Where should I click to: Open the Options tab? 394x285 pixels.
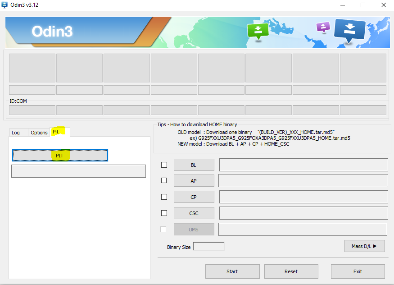[x=39, y=133]
